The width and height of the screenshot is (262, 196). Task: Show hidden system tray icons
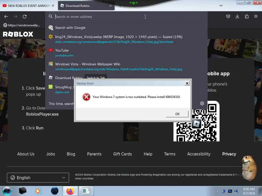pyautogui.click(x=217, y=191)
